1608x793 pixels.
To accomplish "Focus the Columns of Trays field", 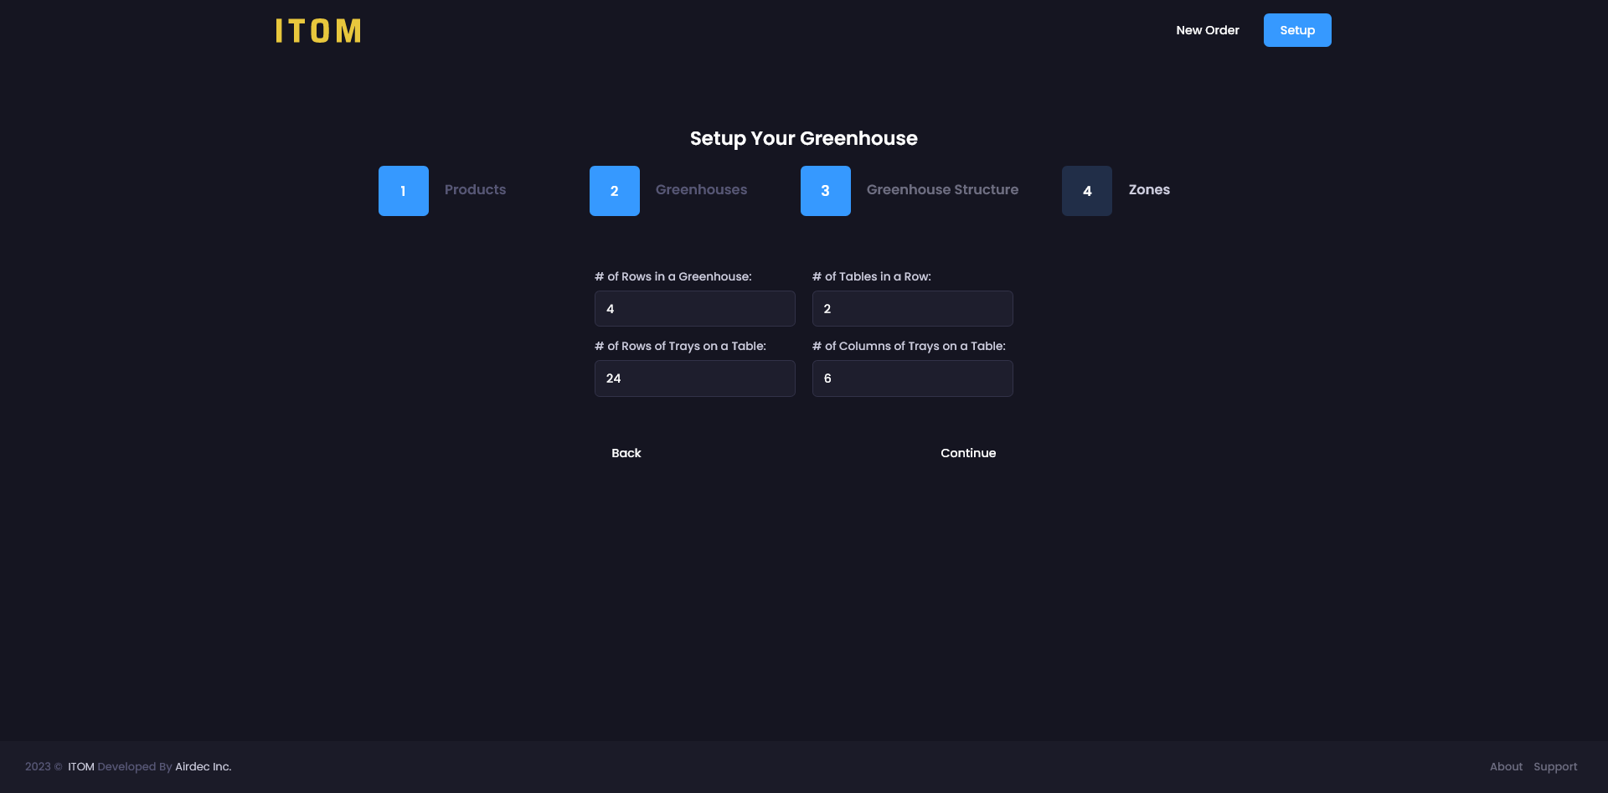I will point(912,378).
